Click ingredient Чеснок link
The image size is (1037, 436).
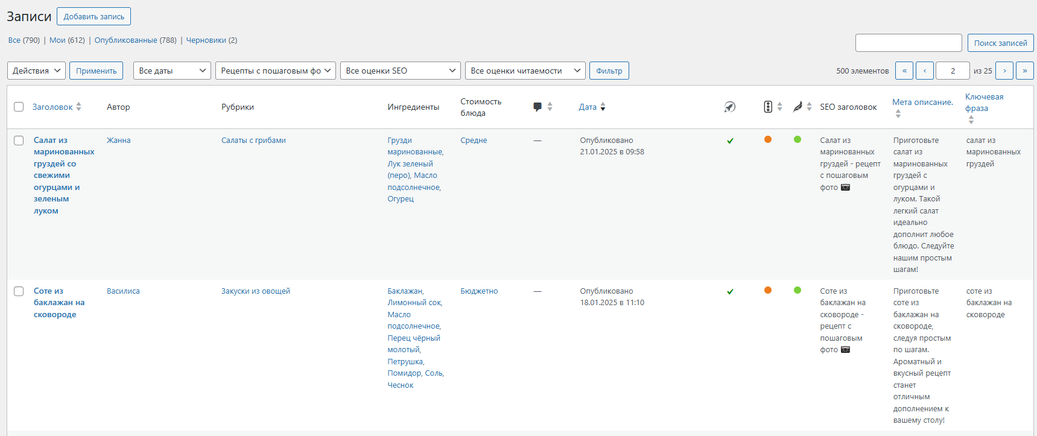(401, 385)
